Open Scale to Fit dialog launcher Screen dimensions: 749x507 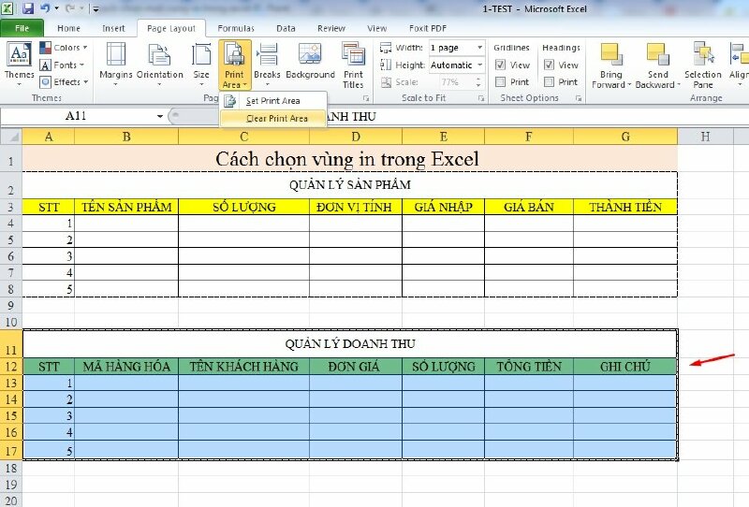(x=481, y=98)
